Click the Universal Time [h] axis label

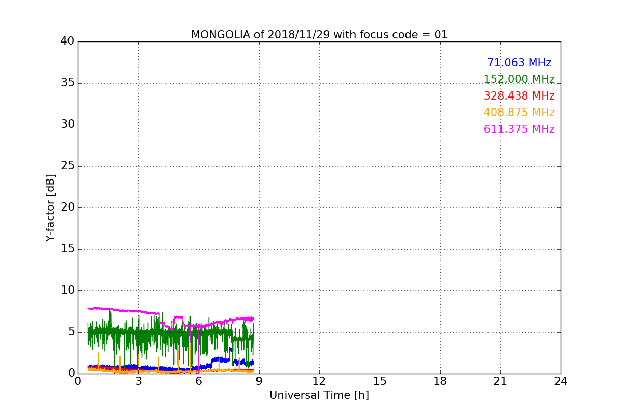point(319,395)
